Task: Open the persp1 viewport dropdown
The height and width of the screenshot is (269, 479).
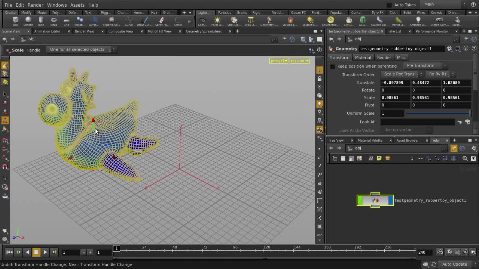Action: coord(278,61)
